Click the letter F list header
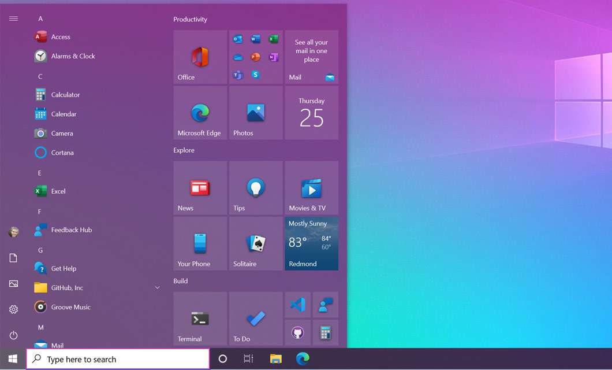612x370 pixels. [x=39, y=212]
